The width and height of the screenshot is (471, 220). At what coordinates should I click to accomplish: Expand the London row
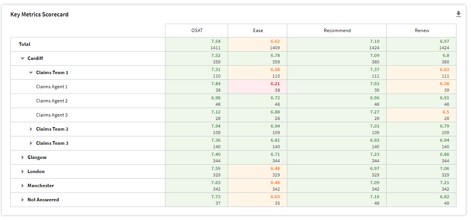click(x=23, y=171)
